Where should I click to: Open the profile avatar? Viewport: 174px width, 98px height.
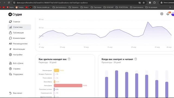click(x=173, y=14)
